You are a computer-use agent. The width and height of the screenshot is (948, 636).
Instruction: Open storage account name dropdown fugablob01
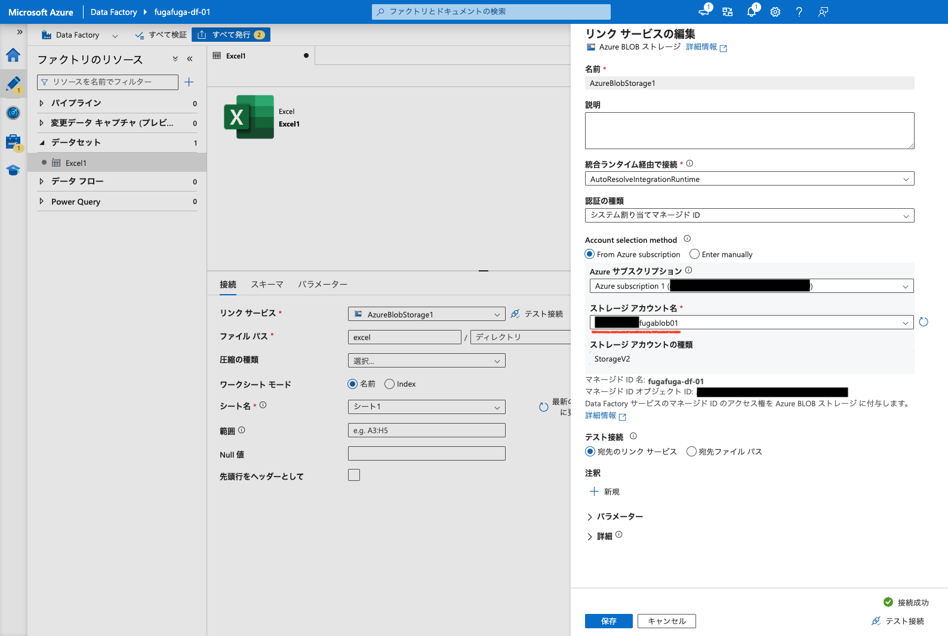pos(752,323)
